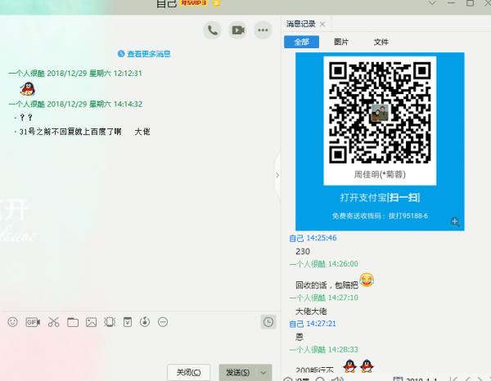Click the 周佳明(*菊蓉) name under QR code
This screenshot has width=491, height=381.
(x=380, y=174)
